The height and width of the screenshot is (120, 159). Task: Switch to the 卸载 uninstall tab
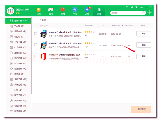click(x=99, y=11)
